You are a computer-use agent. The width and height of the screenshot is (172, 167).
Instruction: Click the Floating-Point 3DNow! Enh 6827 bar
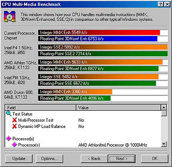coord(98,68)
